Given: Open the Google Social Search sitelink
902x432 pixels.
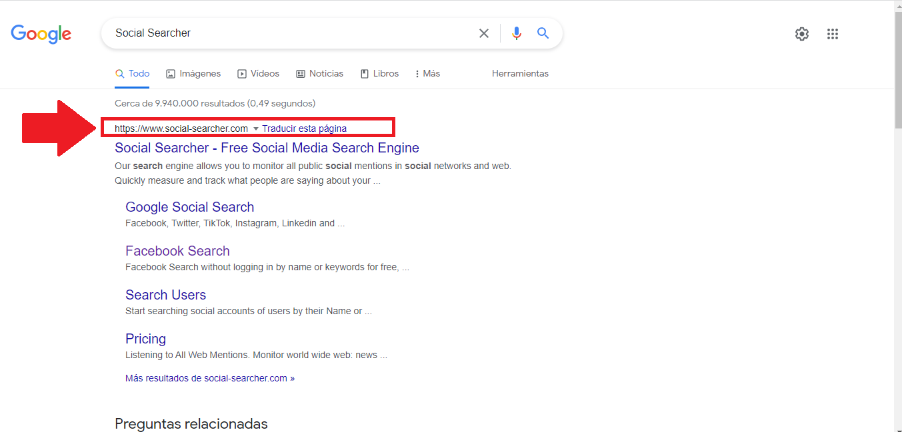Looking at the screenshot, I should (190, 207).
